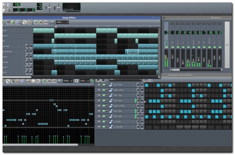Mute the snare_4.flac beat track

pos(104,90)
